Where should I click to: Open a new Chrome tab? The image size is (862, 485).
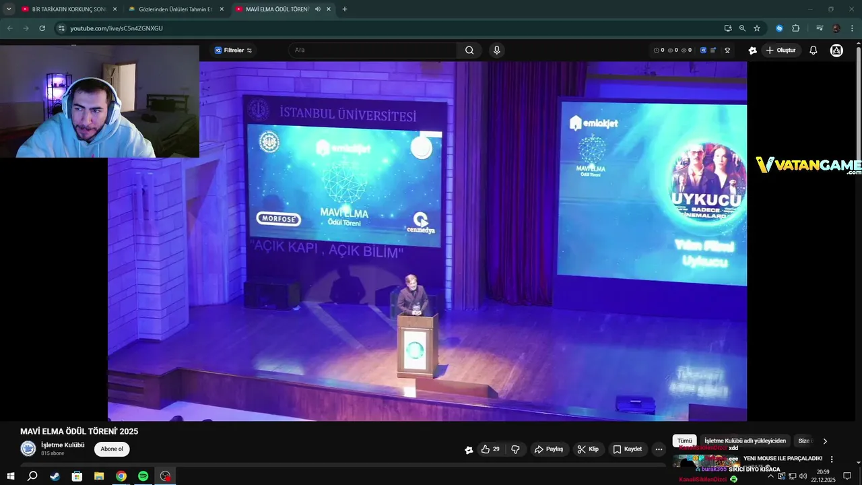pyautogui.click(x=345, y=9)
